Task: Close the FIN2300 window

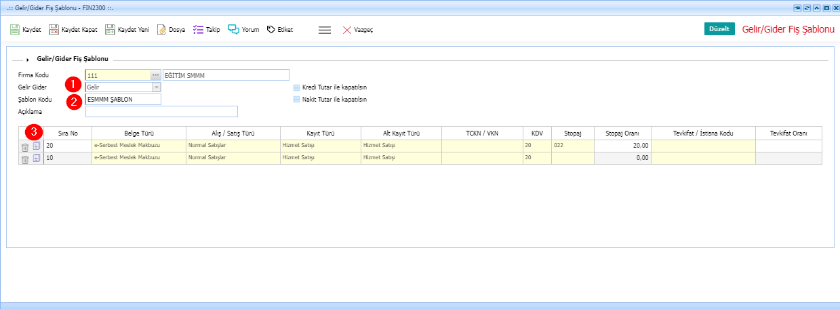Action: click(x=835, y=7)
